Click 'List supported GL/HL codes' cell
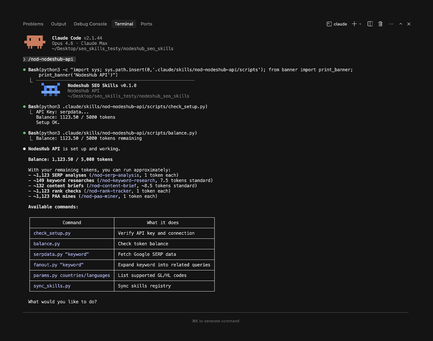433x341 pixels. click(164, 275)
